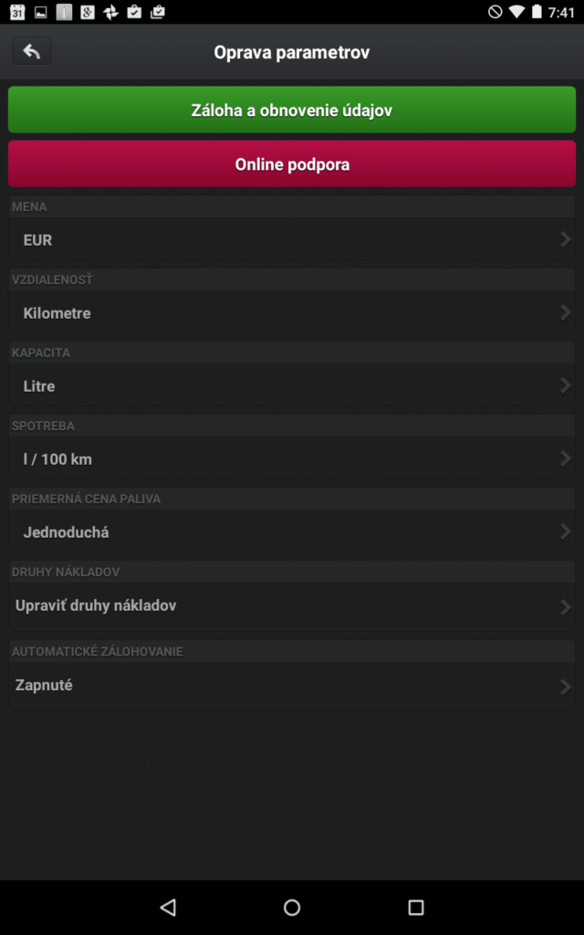The width and height of the screenshot is (584, 935).
Task: Open Záloha a obnovenie údajov
Action: pos(292,110)
